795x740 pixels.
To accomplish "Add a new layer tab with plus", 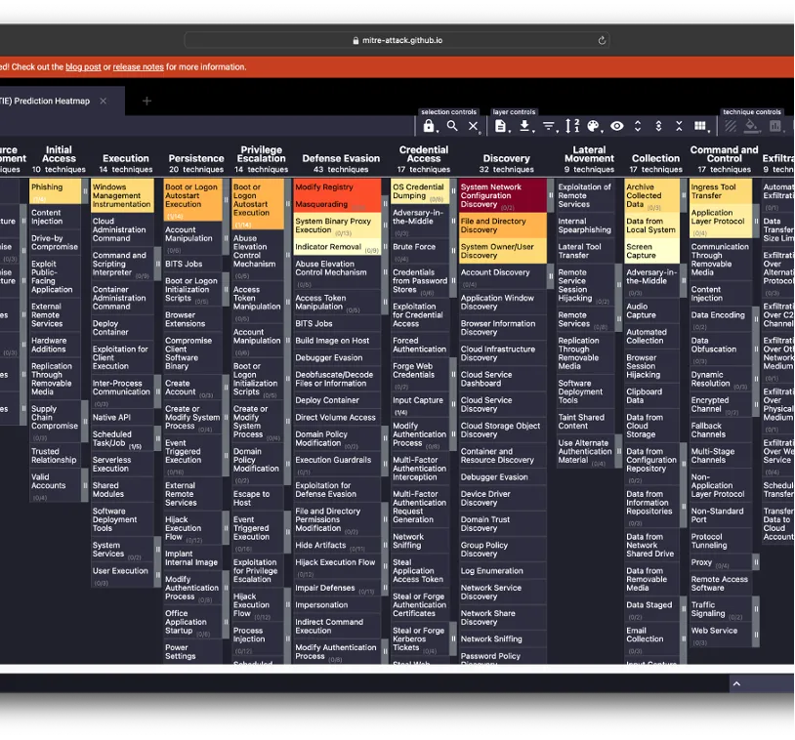I will (x=147, y=101).
